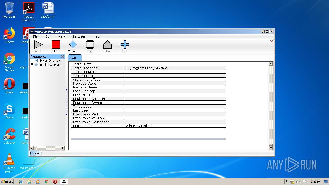This screenshot has height=185, width=329.
Task: Click the Install Date row label
Action: point(82,64)
